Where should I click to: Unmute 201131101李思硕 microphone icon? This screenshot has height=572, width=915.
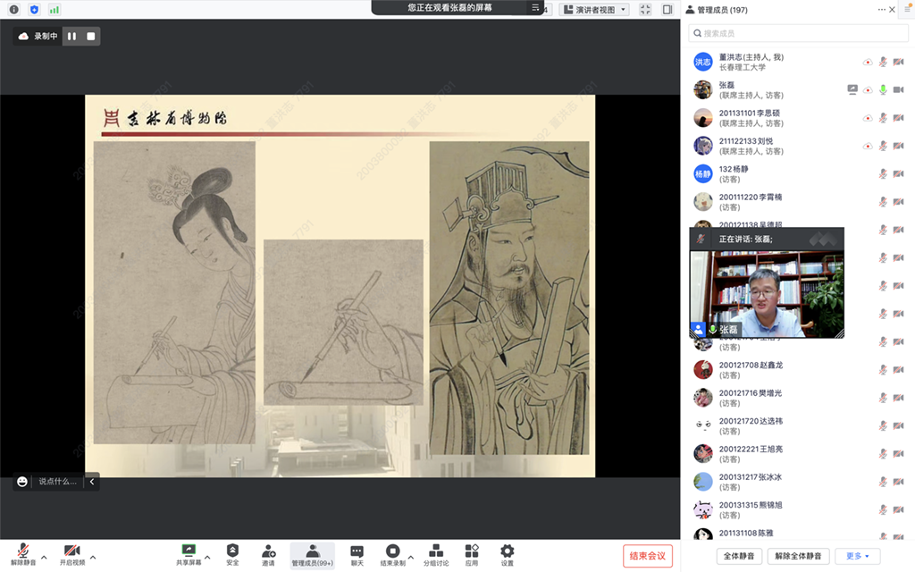click(x=883, y=118)
